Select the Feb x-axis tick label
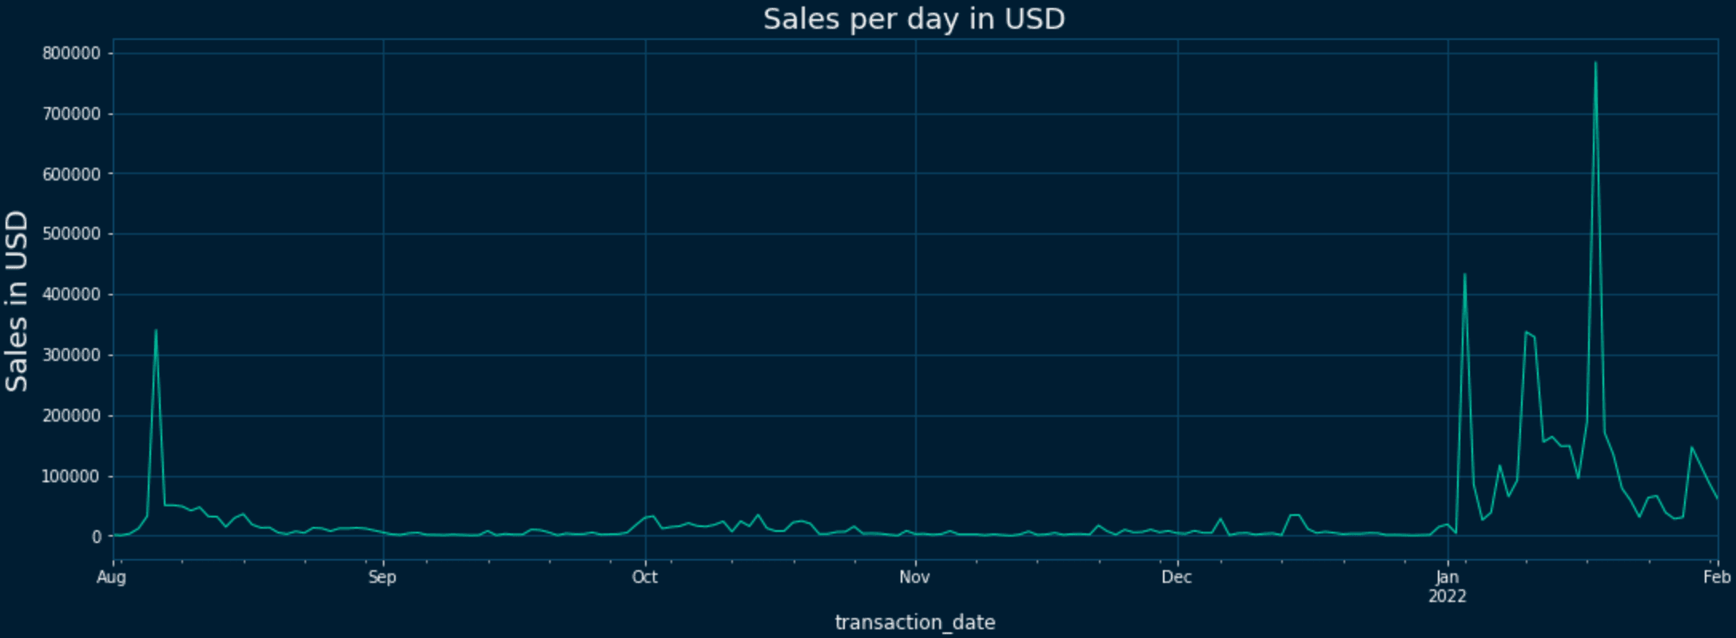This screenshot has width=1736, height=638. click(1717, 577)
